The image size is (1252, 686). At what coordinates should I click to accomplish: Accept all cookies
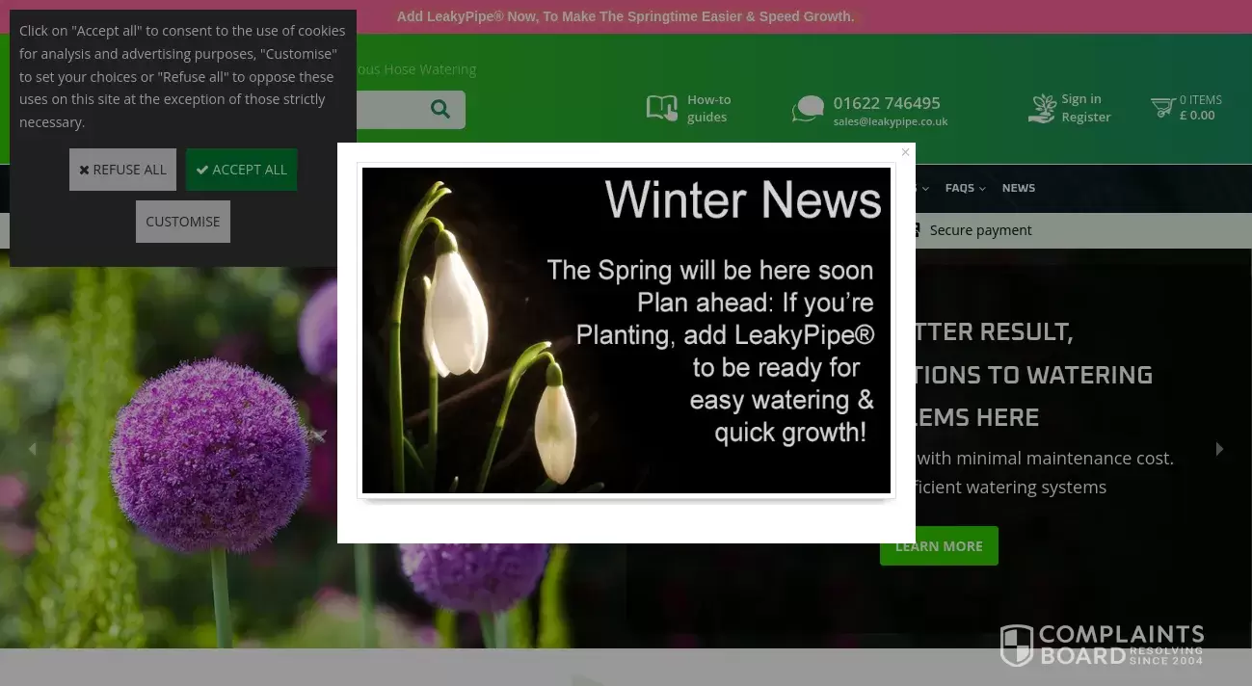pos(241,170)
